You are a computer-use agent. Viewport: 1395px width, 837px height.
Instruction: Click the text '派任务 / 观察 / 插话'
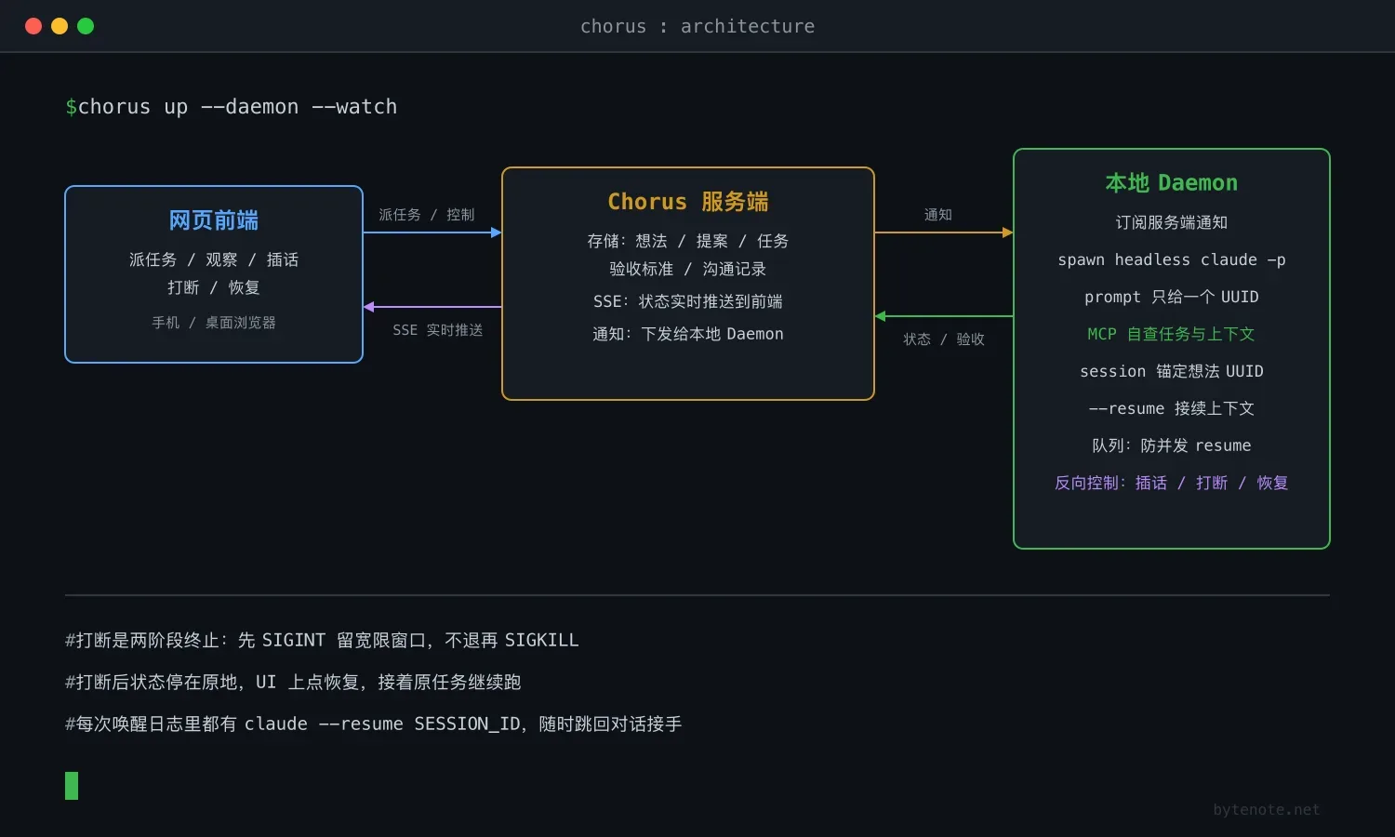click(x=214, y=259)
